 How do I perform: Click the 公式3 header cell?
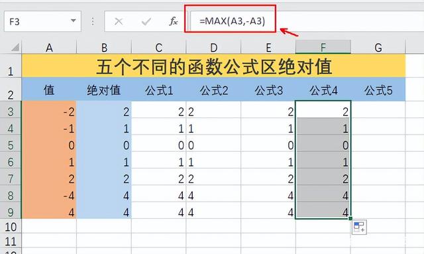[268, 90]
